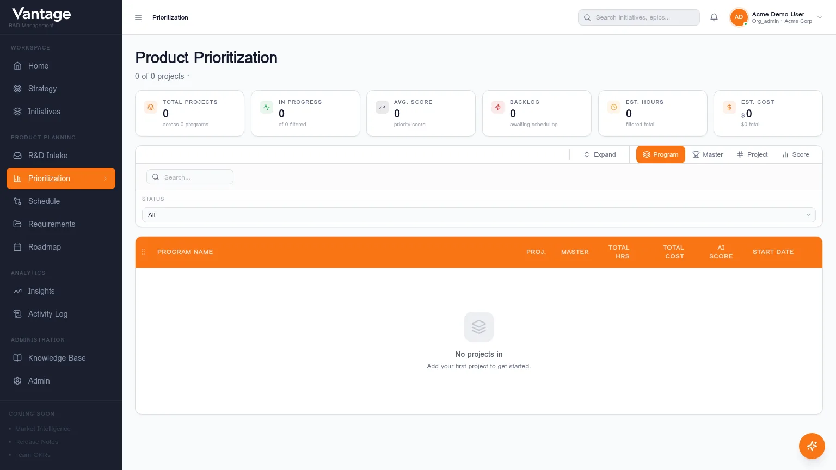The height and width of the screenshot is (470, 836).
Task: Click the R&D Intake inbox icon
Action: click(17, 156)
